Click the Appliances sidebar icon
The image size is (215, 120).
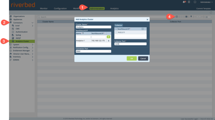[x=11, y=19]
